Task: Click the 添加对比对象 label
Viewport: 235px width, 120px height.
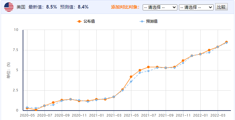Action: [x=125, y=7]
